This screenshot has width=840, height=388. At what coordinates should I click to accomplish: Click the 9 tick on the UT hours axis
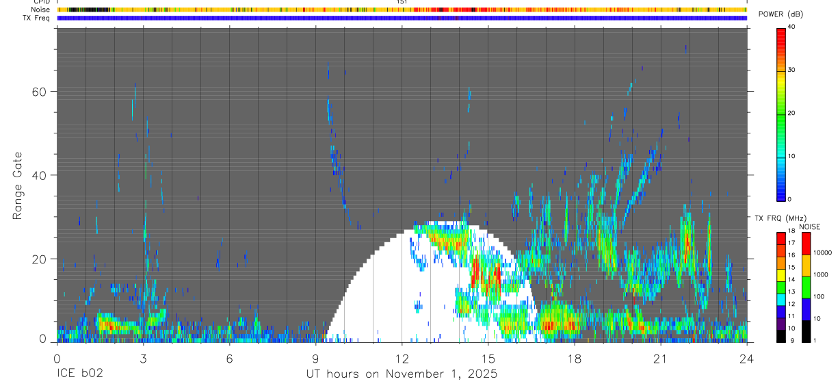[x=315, y=358]
